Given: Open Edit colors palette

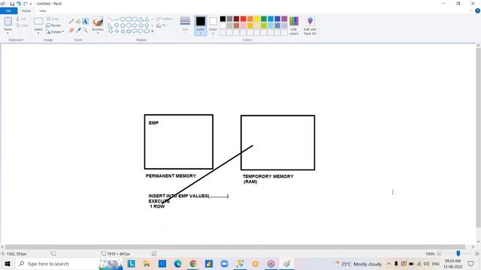Looking at the screenshot, I should 294,25.
